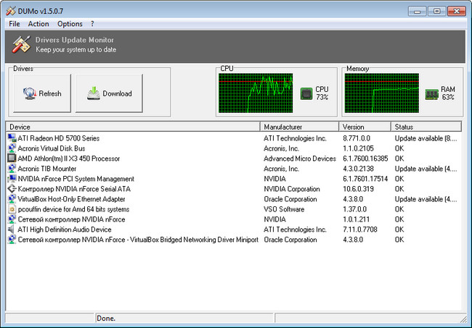The width and height of the screenshot is (472, 328).
Task: Click the ATI High Definition Audio speaker icon
Action: pos(12,229)
